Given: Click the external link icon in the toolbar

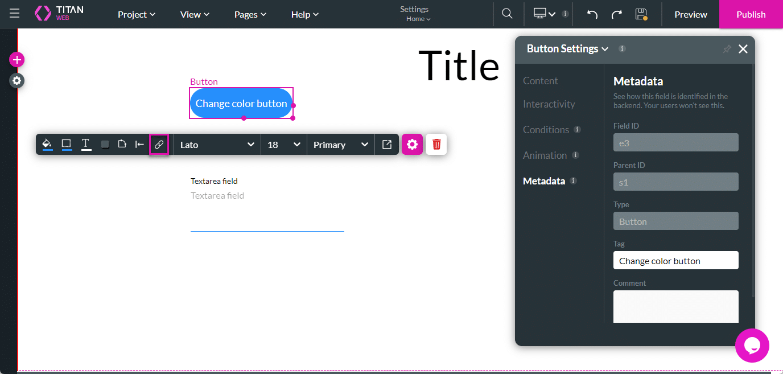Looking at the screenshot, I should pos(387,144).
